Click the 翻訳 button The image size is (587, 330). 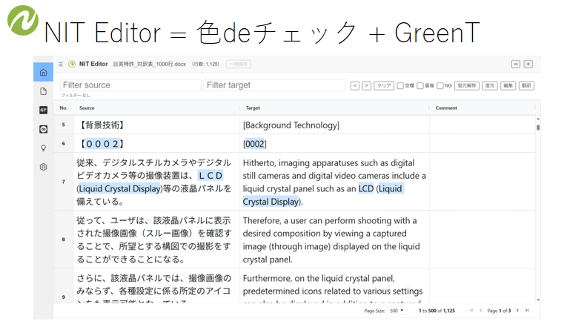coord(527,86)
